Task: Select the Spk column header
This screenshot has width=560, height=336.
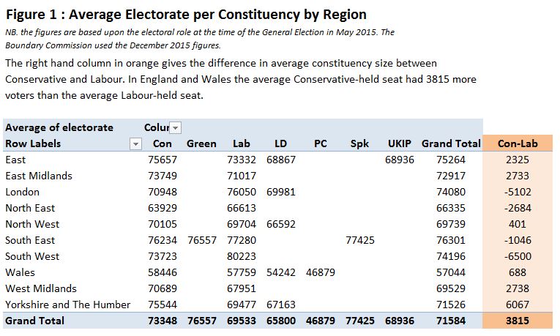Action: (360, 143)
